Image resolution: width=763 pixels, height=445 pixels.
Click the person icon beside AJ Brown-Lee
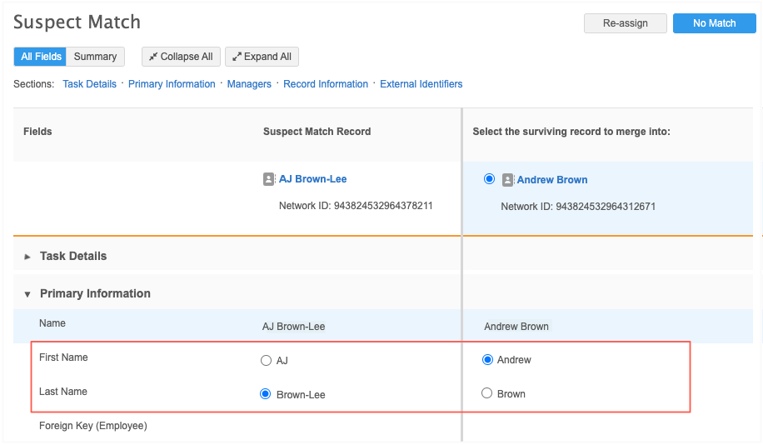[268, 179]
